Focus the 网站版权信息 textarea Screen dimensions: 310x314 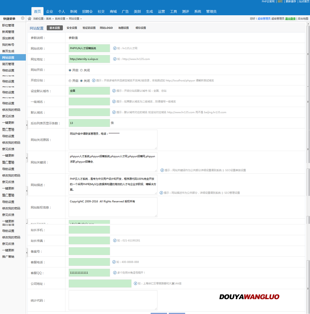click(113, 207)
